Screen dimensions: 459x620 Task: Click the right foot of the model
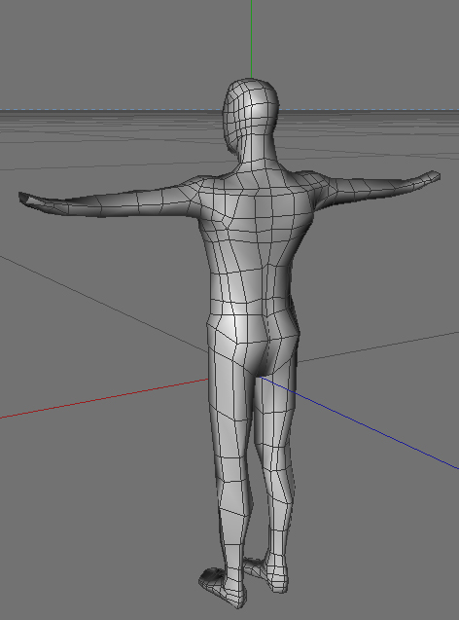268,573
